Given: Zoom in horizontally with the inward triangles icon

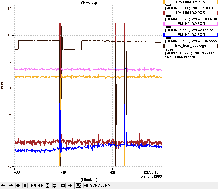Looking at the screenshot, I should pos(33,185).
